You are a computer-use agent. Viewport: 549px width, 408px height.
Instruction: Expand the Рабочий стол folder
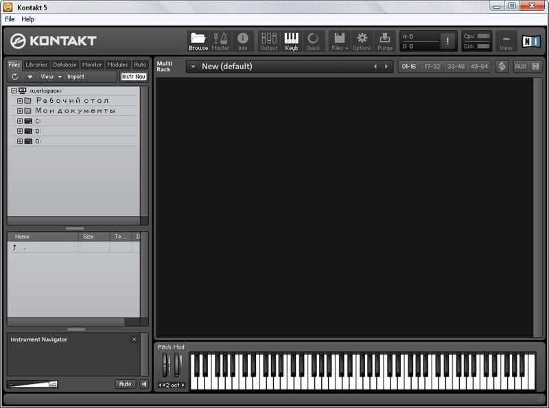[20, 101]
